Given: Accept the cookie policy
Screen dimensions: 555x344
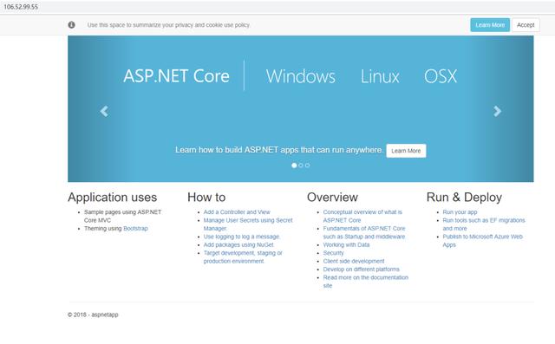Looking at the screenshot, I should click(x=526, y=25).
